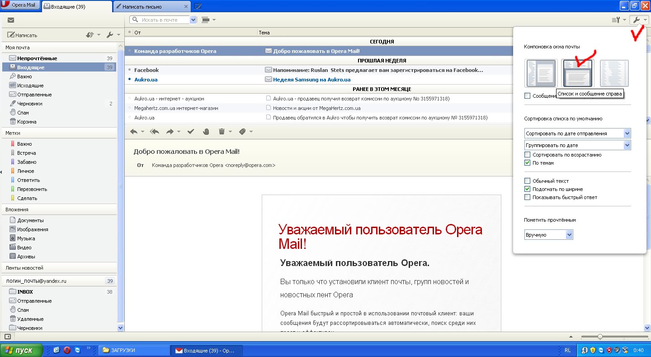651x357 pixels.
Task: Open the Документы attachments filter
Action: [59, 220]
